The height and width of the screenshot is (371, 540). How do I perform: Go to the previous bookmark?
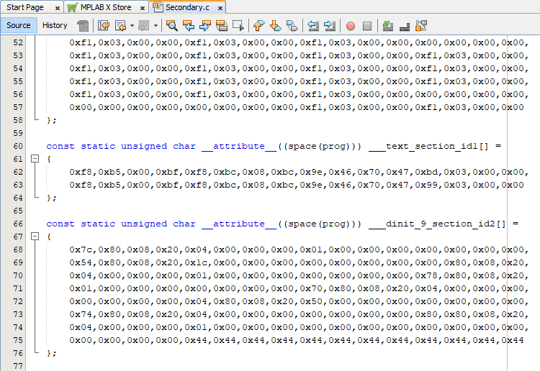point(259,25)
